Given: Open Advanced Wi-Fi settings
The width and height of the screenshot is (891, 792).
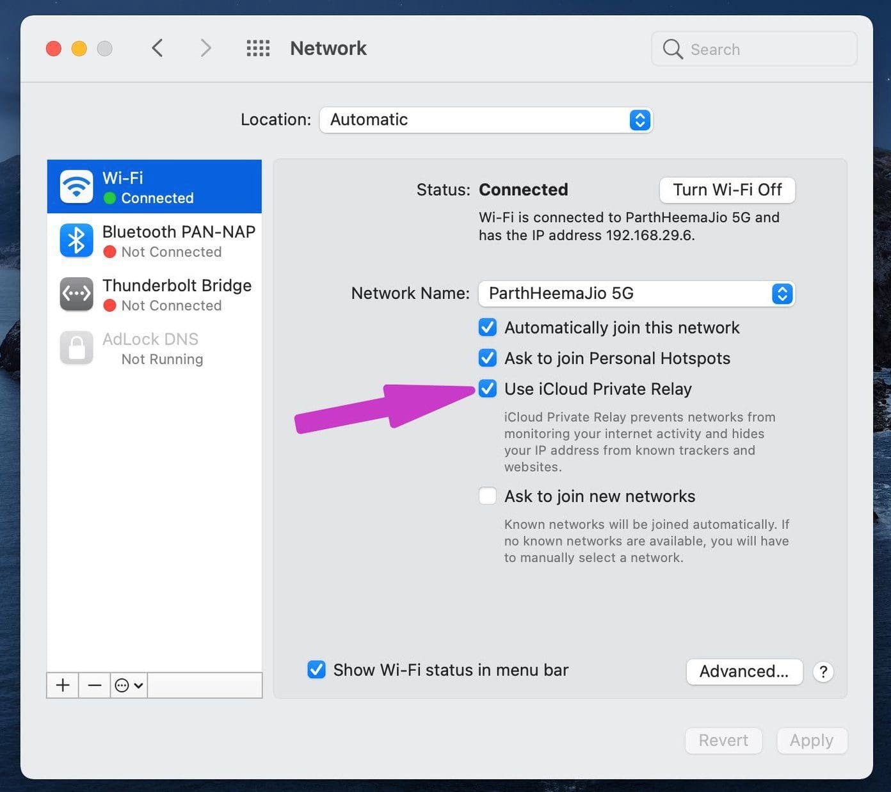Looking at the screenshot, I should pyautogui.click(x=744, y=672).
